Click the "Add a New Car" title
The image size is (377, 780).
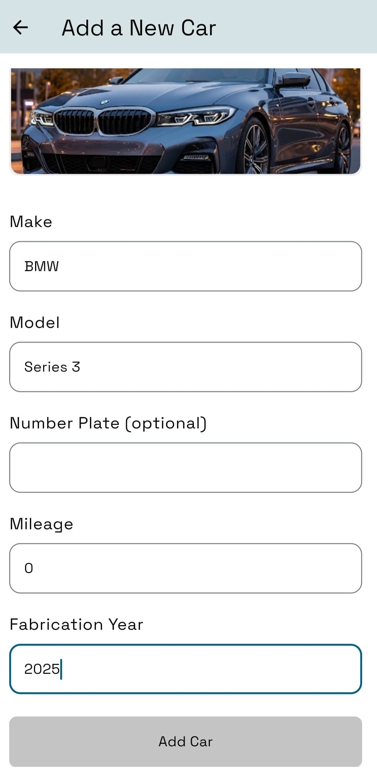tap(139, 28)
